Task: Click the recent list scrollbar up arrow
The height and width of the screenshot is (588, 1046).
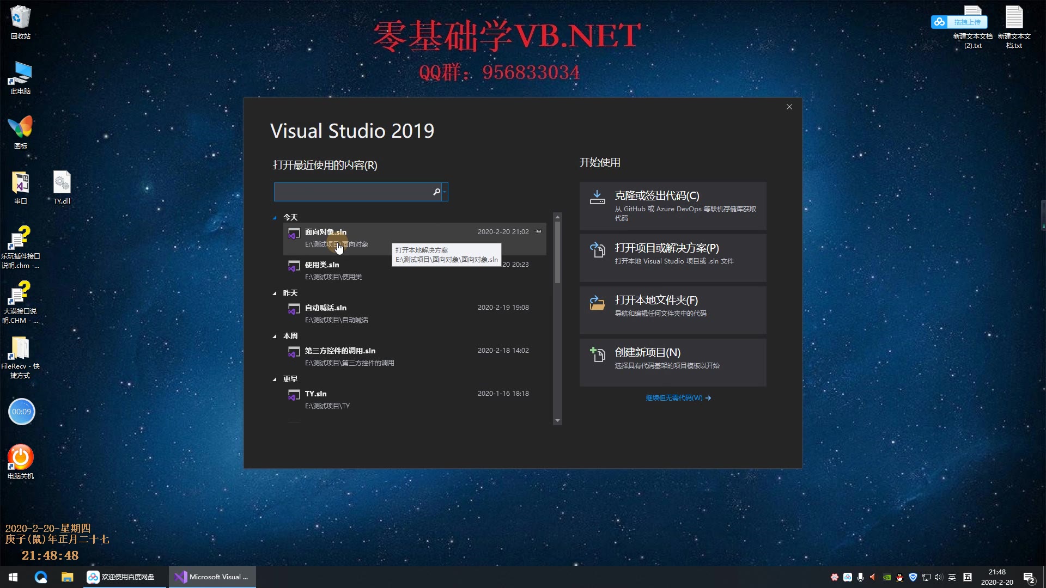Action: 557,217
